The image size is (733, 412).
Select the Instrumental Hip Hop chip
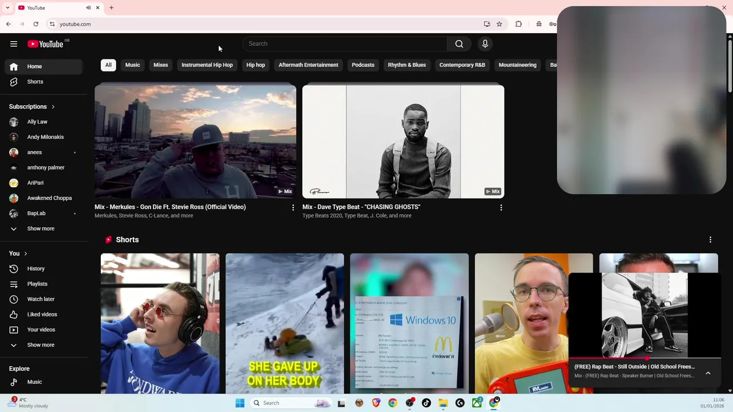pos(207,65)
